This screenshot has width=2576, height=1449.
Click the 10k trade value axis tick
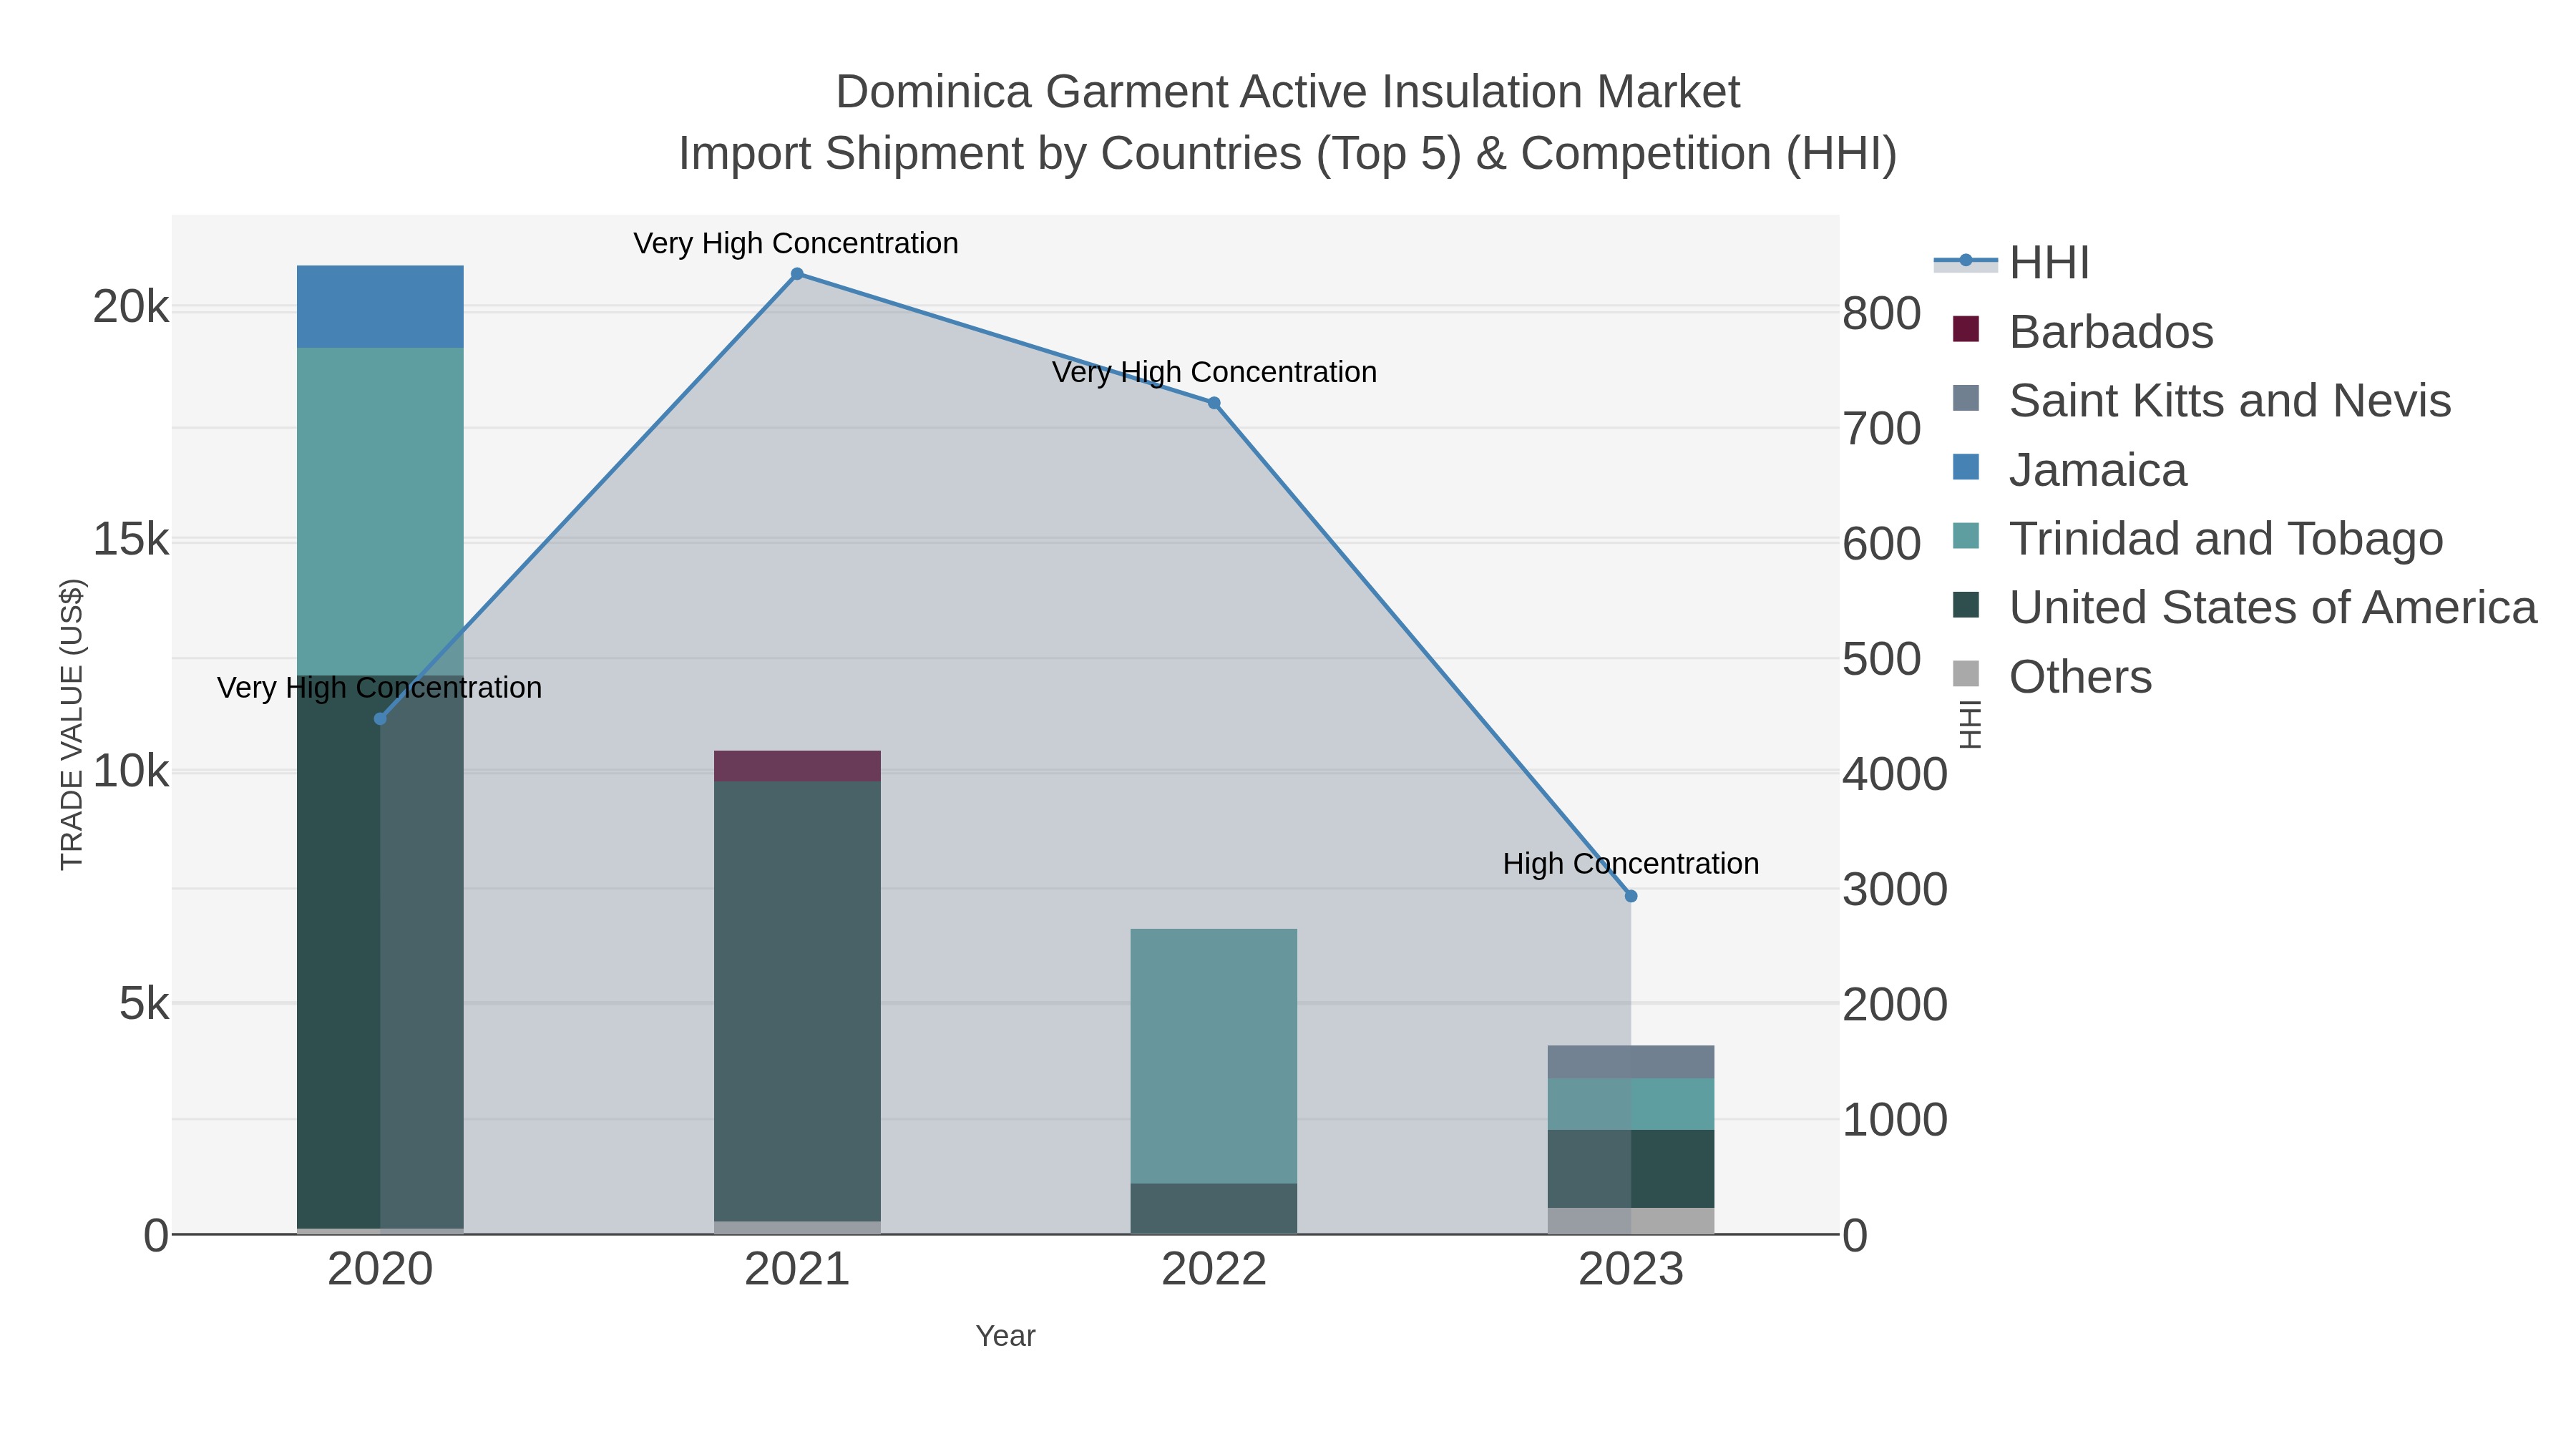pos(131,771)
